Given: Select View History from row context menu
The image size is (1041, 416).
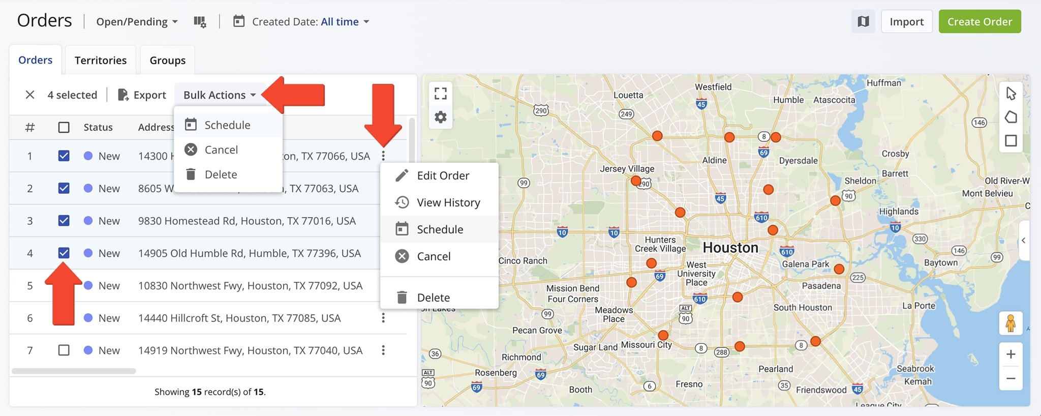Looking at the screenshot, I should [x=439, y=202].
